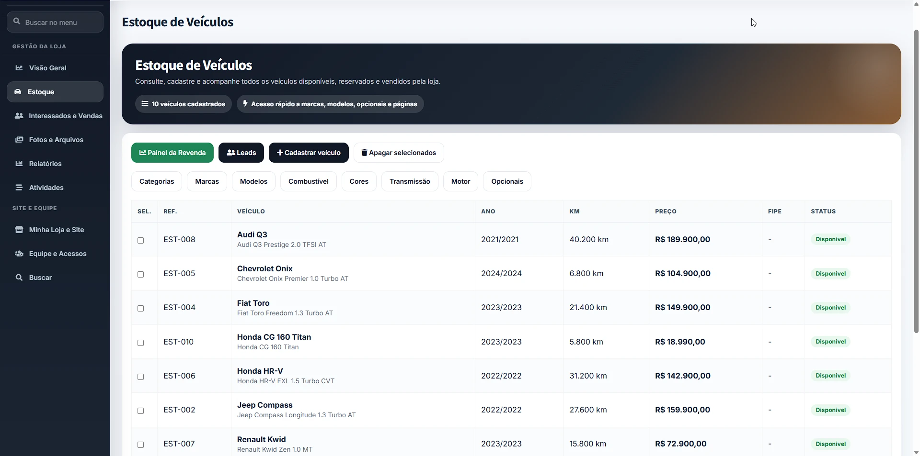Open the Modelos button
Viewport: 920px width, 456px height.
coord(253,181)
